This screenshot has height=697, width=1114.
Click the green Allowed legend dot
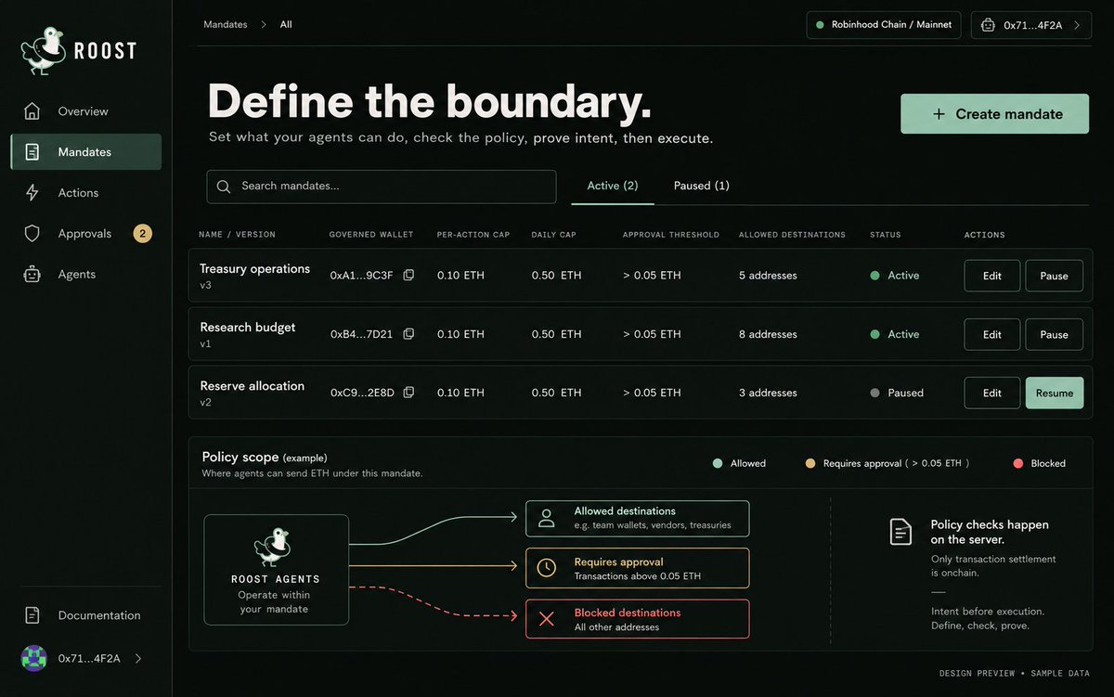pyautogui.click(x=717, y=463)
